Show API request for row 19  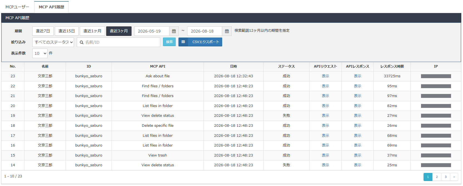[325, 116]
